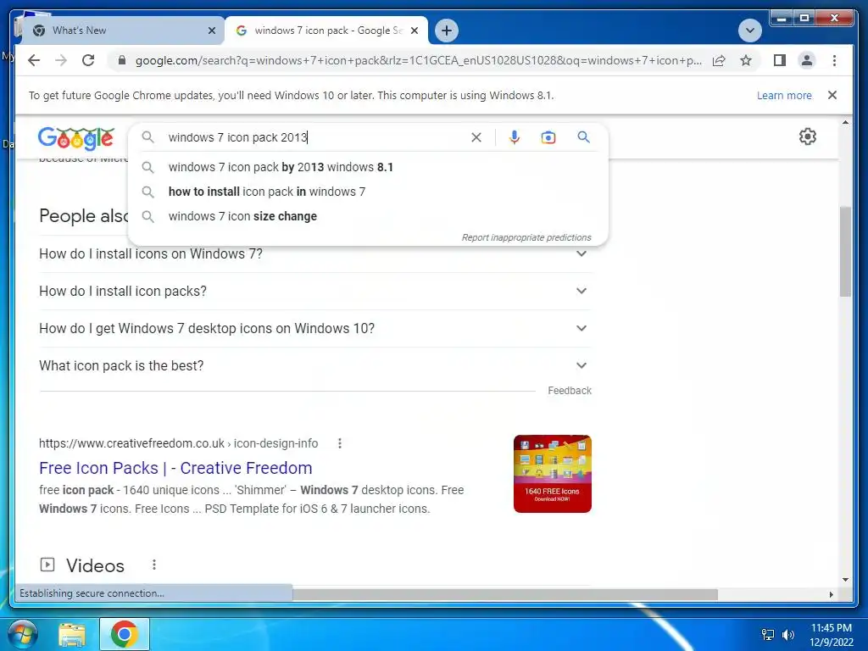Expand 'How do I install icons on Windows 7?'
Viewport: 868px width, 651px height.
click(315, 253)
